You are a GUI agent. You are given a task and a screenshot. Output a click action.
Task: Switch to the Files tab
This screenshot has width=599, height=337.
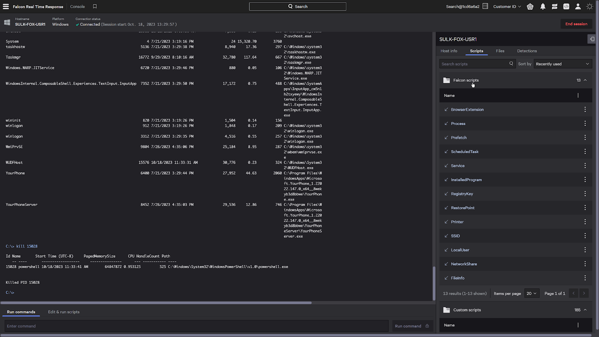click(500, 51)
